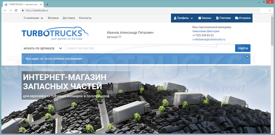Open the Доставка menu item
275x135 pixels.
(x=69, y=18)
